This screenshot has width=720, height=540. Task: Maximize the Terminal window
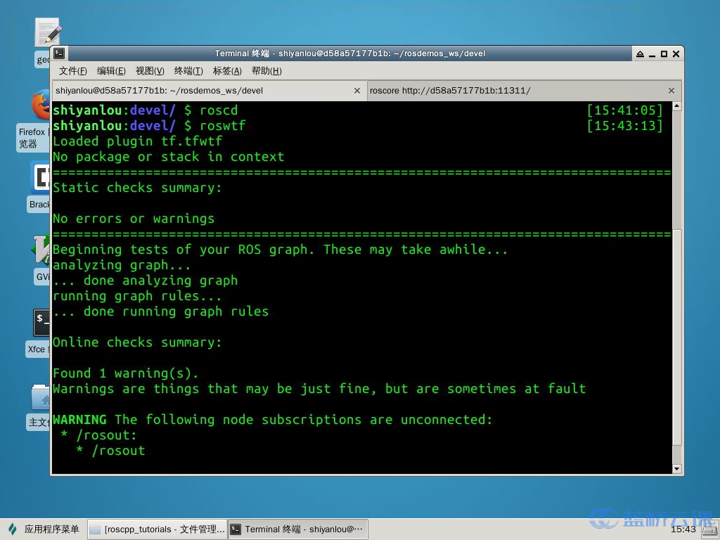[664, 53]
